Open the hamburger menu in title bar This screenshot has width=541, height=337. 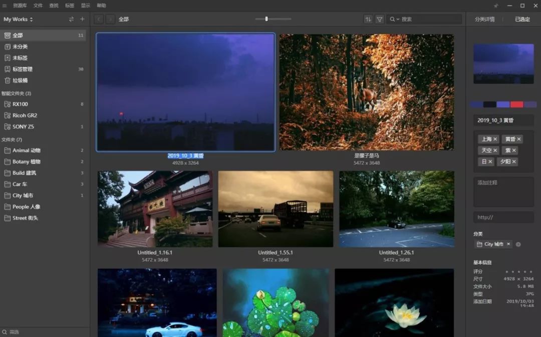pyautogui.click(x=5, y=5)
